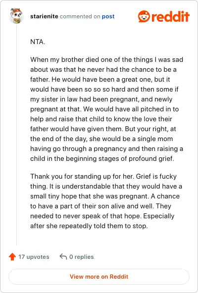The image size is (198, 293).
Task: Click the curved reply arrow icon
Action: (63, 257)
